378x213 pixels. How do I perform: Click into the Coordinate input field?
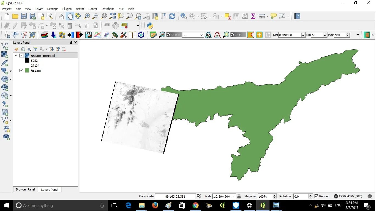click(x=175, y=196)
